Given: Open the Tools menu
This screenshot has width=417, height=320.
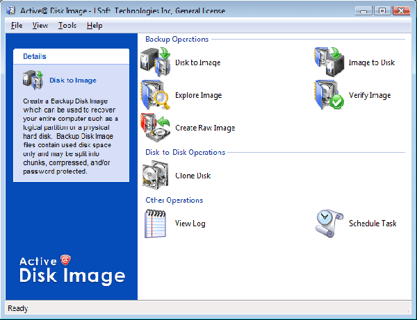Looking at the screenshot, I should 67,26.
